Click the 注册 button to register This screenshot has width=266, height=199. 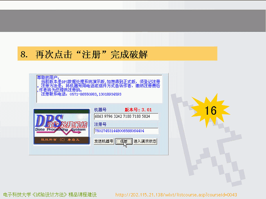click(123, 141)
